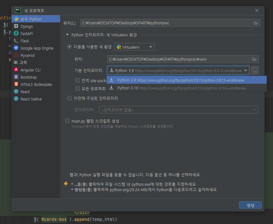Click the Flask horn icon
This screenshot has height=224, width=273.
pos(16,41)
